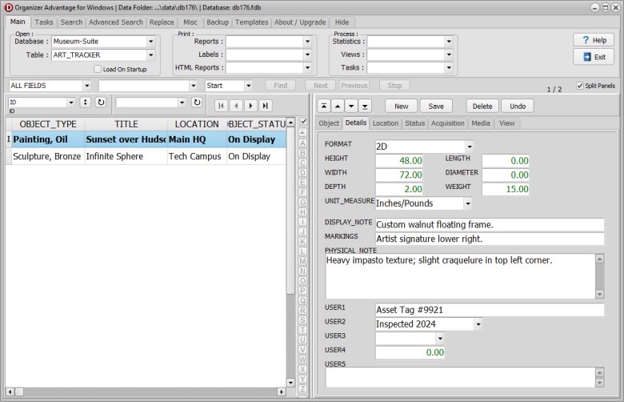Click the sort order icon beside ID field
Screen dimensions: 624x402
(x=86, y=103)
